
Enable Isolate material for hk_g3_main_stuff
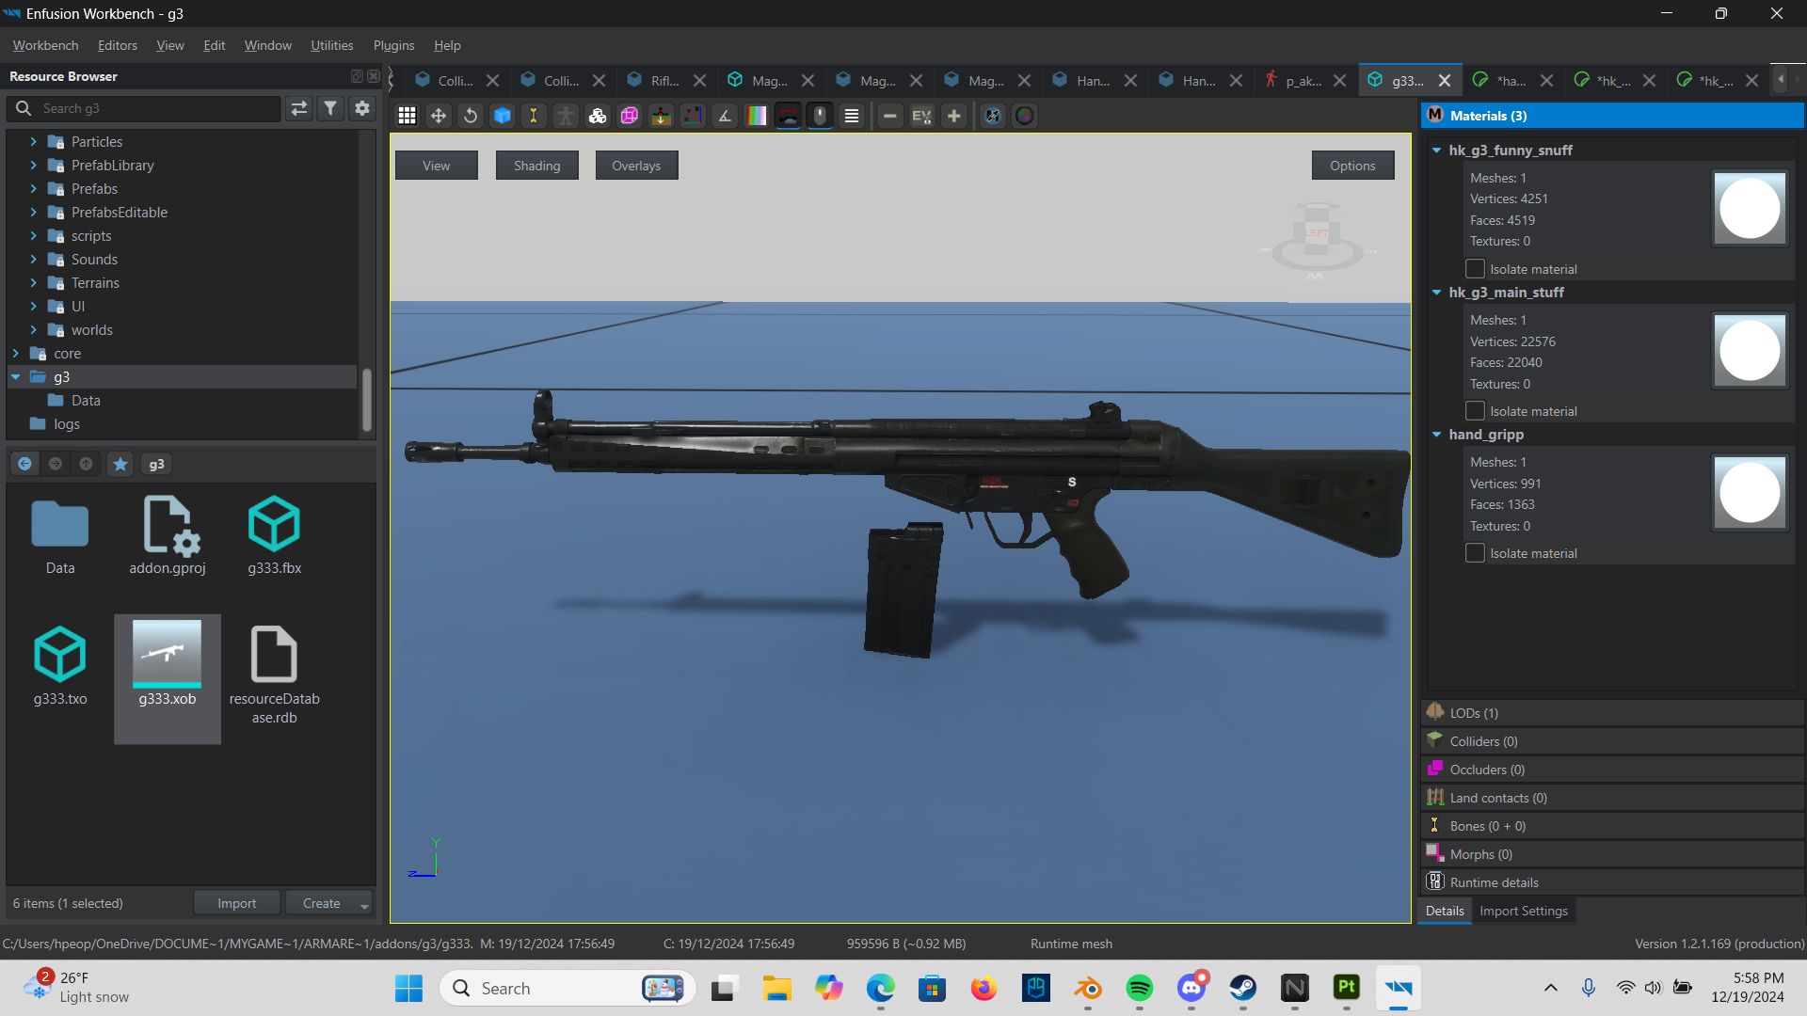tap(1475, 410)
